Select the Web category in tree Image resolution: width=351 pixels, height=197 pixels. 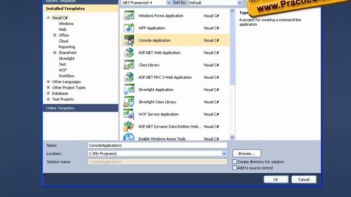click(63, 29)
